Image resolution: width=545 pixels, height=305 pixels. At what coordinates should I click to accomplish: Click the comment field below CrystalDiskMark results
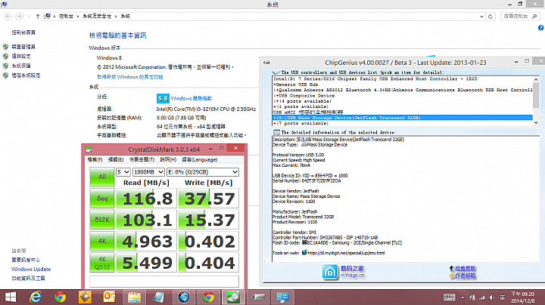(x=164, y=281)
